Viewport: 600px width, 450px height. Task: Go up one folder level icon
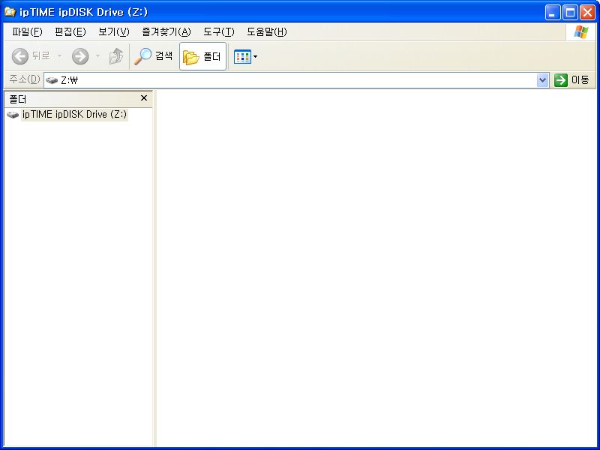click(x=116, y=57)
